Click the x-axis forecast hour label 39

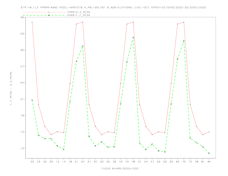click(114, 162)
